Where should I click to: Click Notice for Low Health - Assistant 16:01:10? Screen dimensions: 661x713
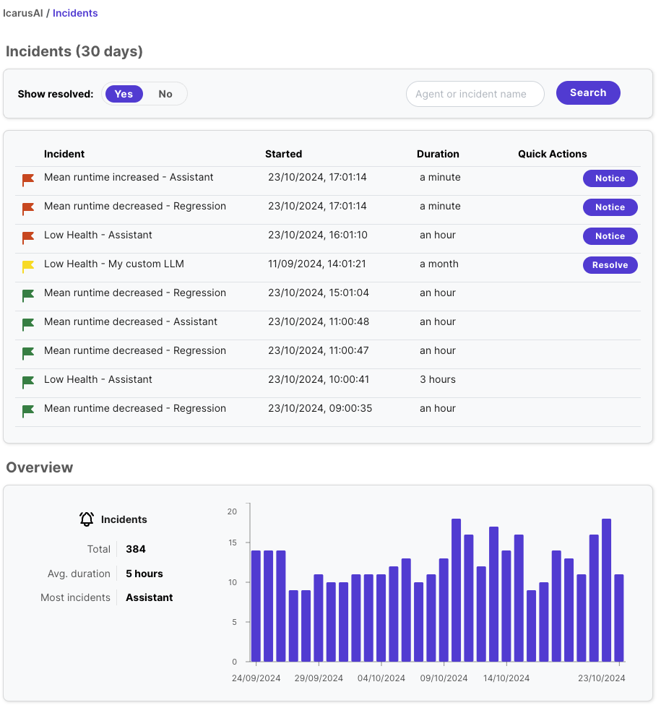pos(610,236)
